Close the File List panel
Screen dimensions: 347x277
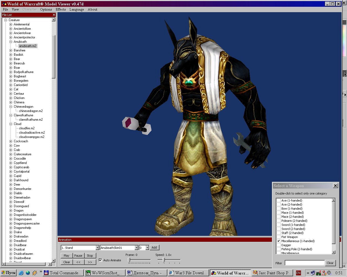coord(54,15)
